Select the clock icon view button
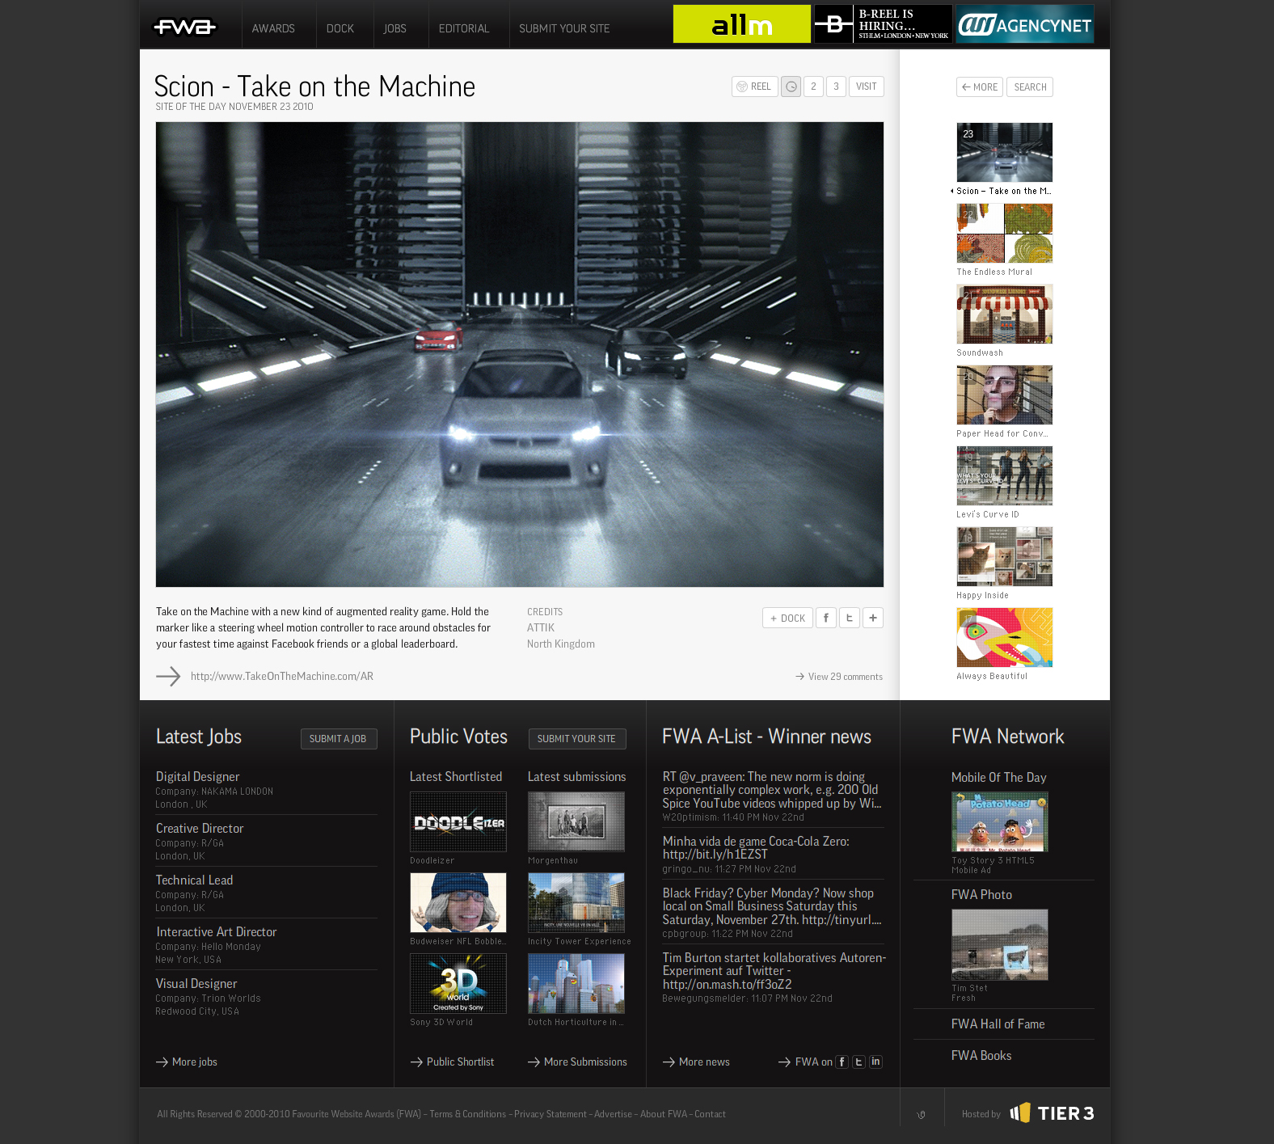 (791, 87)
